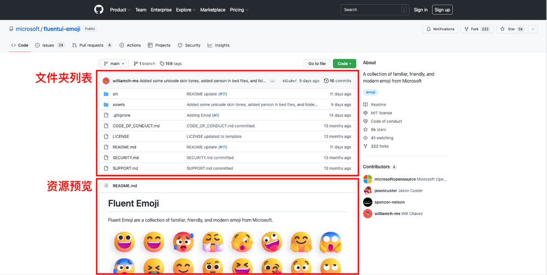Image resolution: width=547 pixels, height=275 pixels.
Task: Click Team in top navigation
Action: coord(141,10)
